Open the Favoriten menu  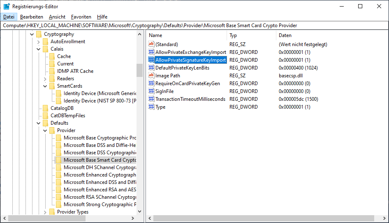point(81,17)
